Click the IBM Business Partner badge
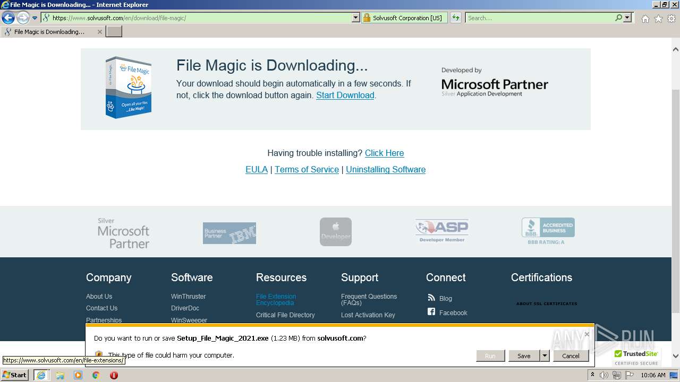The height and width of the screenshot is (382, 680). click(x=229, y=233)
